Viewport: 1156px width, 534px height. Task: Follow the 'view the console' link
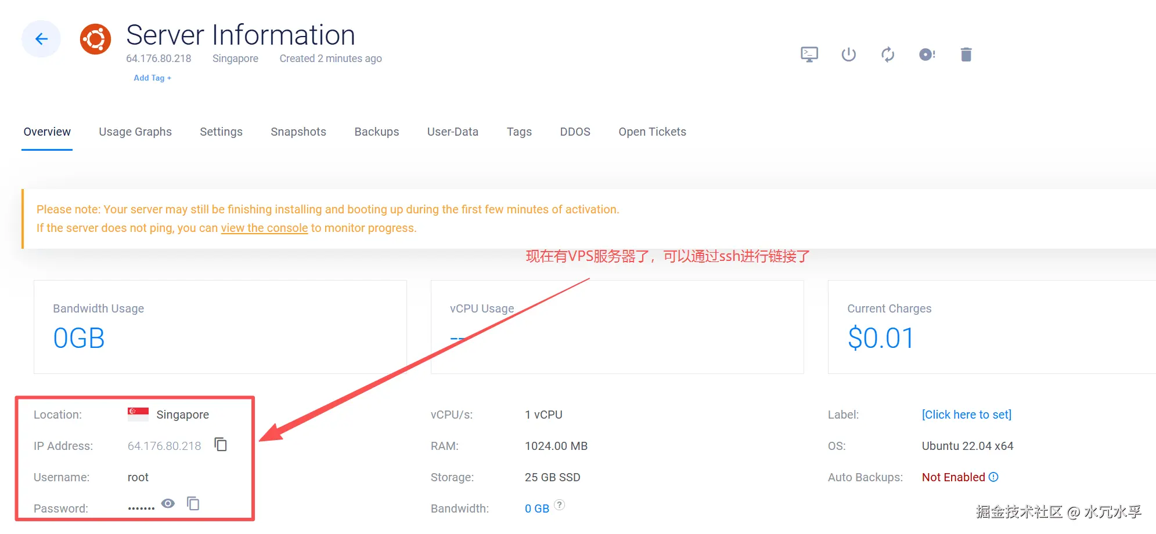pos(264,228)
